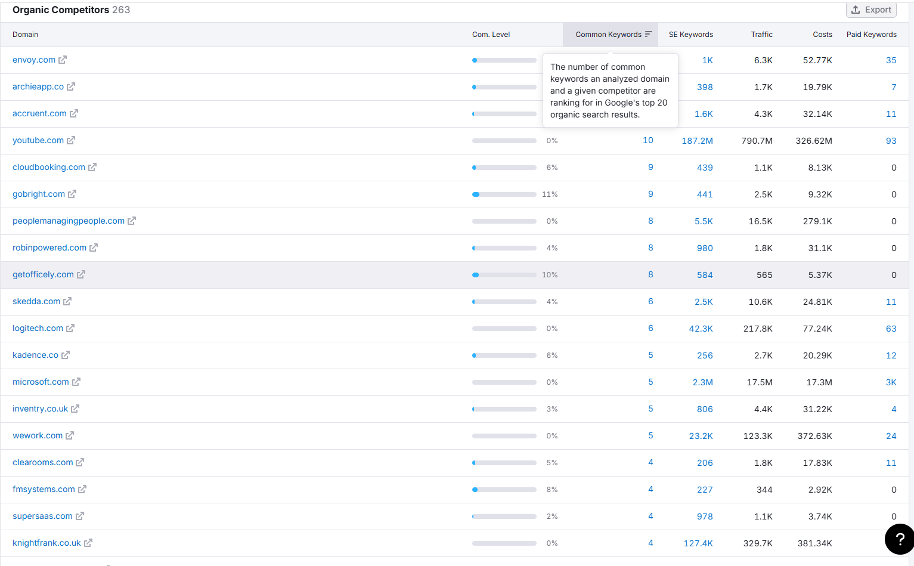The height and width of the screenshot is (566, 914).
Task: Open kadence.co external link icon
Action: click(66, 355)
